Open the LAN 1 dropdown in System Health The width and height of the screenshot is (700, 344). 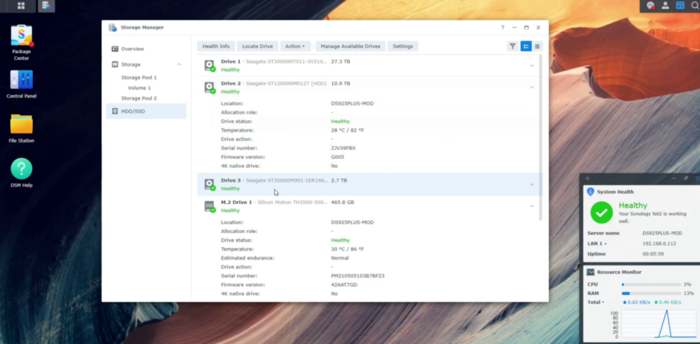pos(597,244)
